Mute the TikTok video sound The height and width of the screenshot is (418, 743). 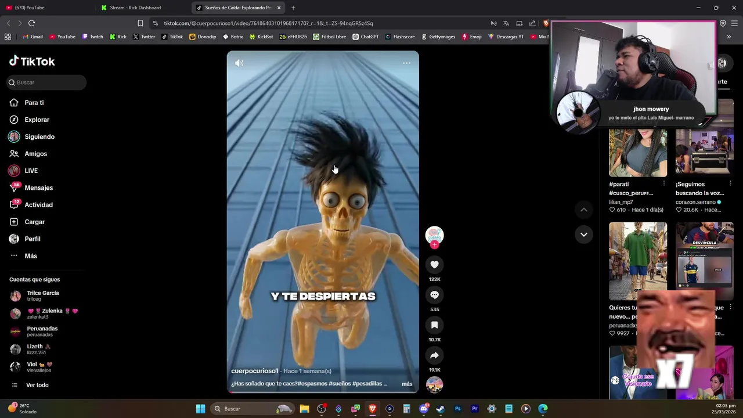pyautogui.click(x=239, y=63)
